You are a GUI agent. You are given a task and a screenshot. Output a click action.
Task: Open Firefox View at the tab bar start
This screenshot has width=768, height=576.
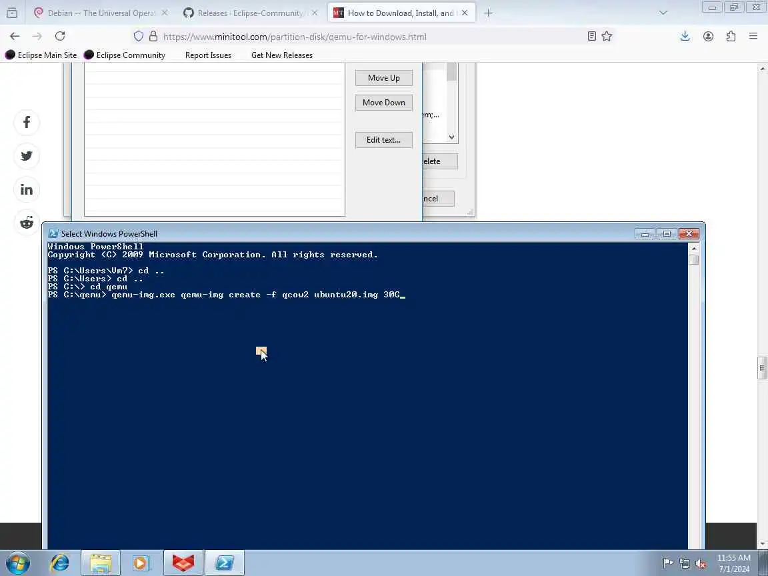[x=12, y=13]
